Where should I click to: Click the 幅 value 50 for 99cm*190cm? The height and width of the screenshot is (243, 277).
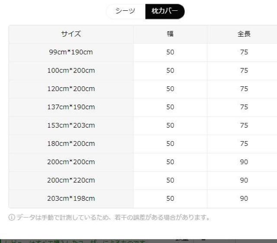tap(170, 52)
